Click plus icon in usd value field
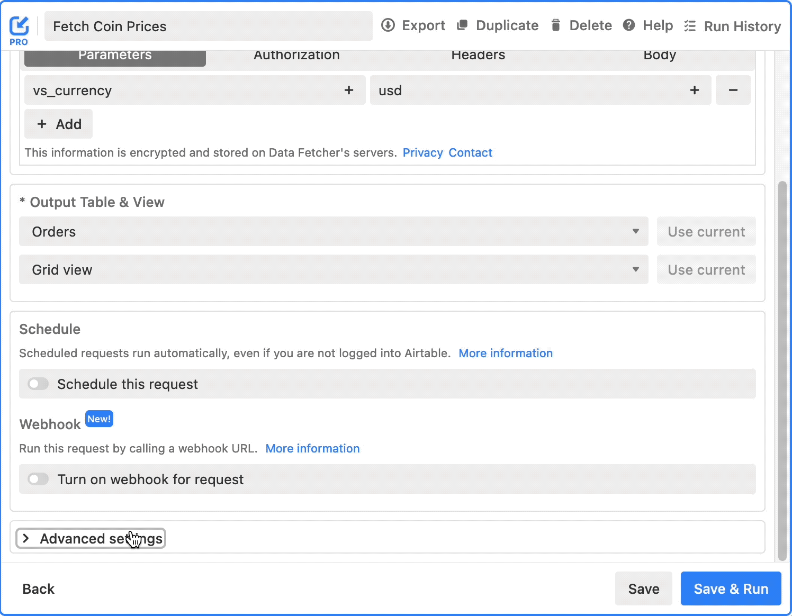 pyautogui.click(x=695, y=90)
